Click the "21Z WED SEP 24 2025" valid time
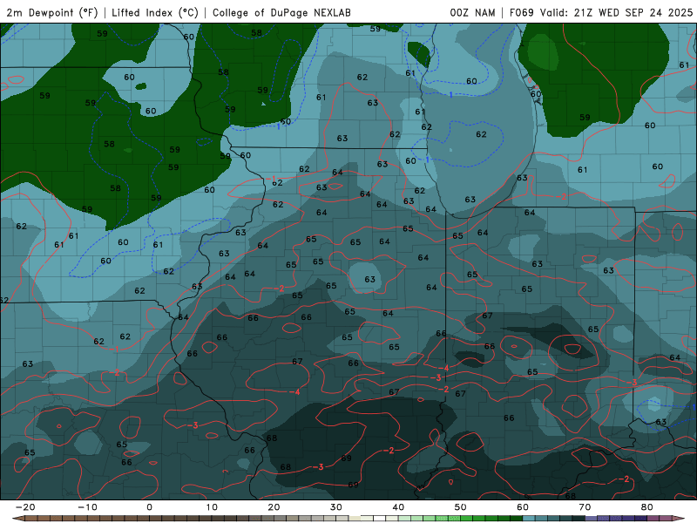This screenshot has width=697, height=523. point(633,12)
